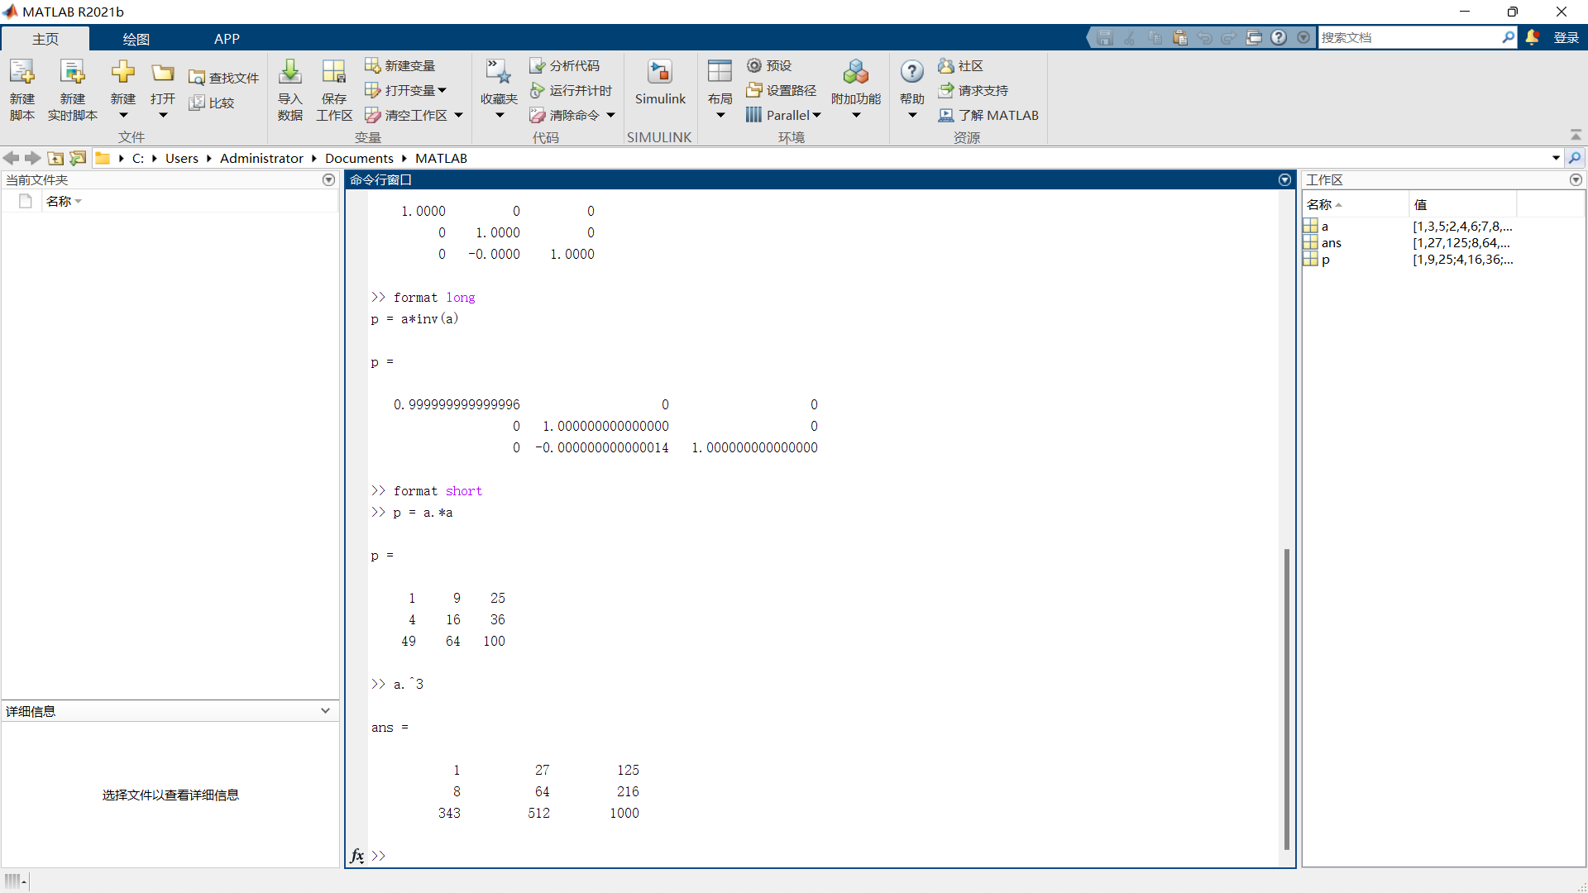Open the 当前文件夹 panel actions menu
The image size is (1588, 893).
point(328,179)
